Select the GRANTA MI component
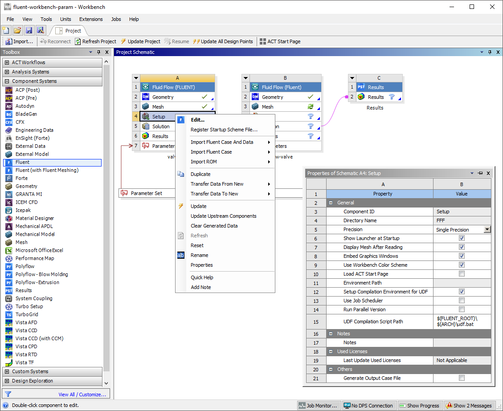The width and height of the screenshot is (503, 411). 29,194
